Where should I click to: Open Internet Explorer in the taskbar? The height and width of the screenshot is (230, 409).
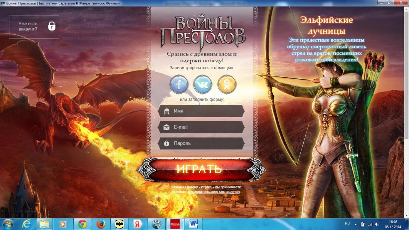pyautogui.click(x=27, y=224)
